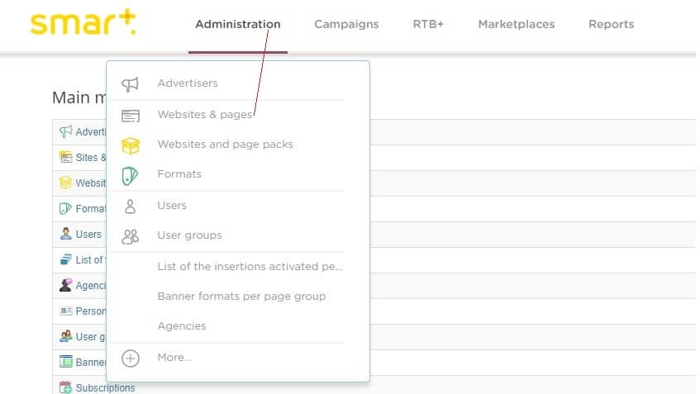Click the Formats tag icon in dropdown
Viewport: 700px width, 394px height.
(x=130, y=175)
